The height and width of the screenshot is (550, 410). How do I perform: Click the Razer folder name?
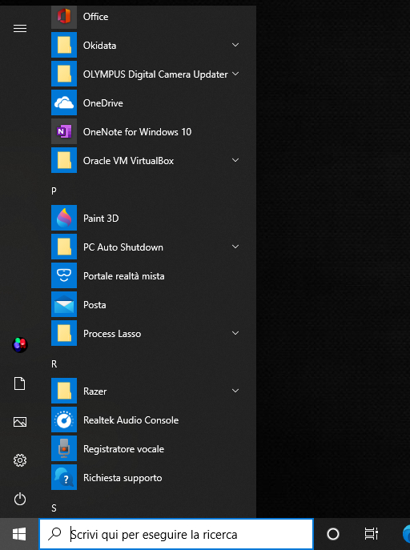[x=94, y=391]
